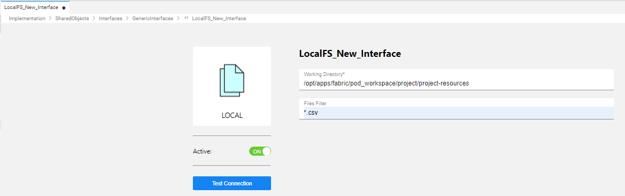
Task: Click the LocalFS_New_Interface breadcrumb entry
Action: (219, 18)
